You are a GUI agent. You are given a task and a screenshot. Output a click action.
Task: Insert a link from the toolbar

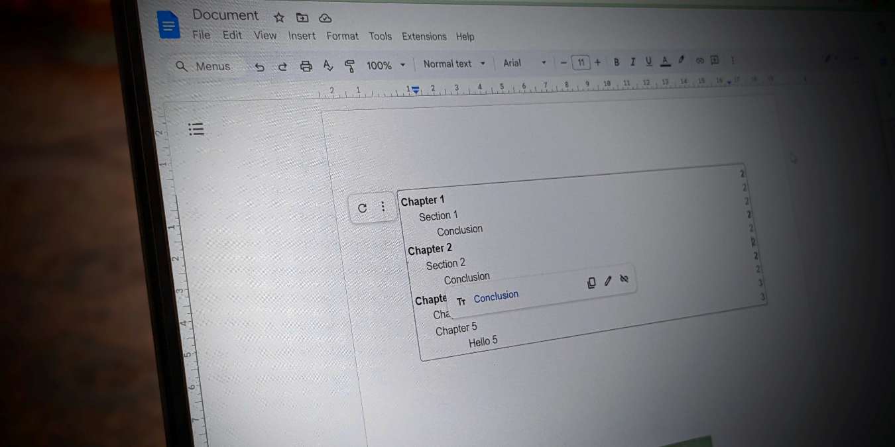point(700,60)
